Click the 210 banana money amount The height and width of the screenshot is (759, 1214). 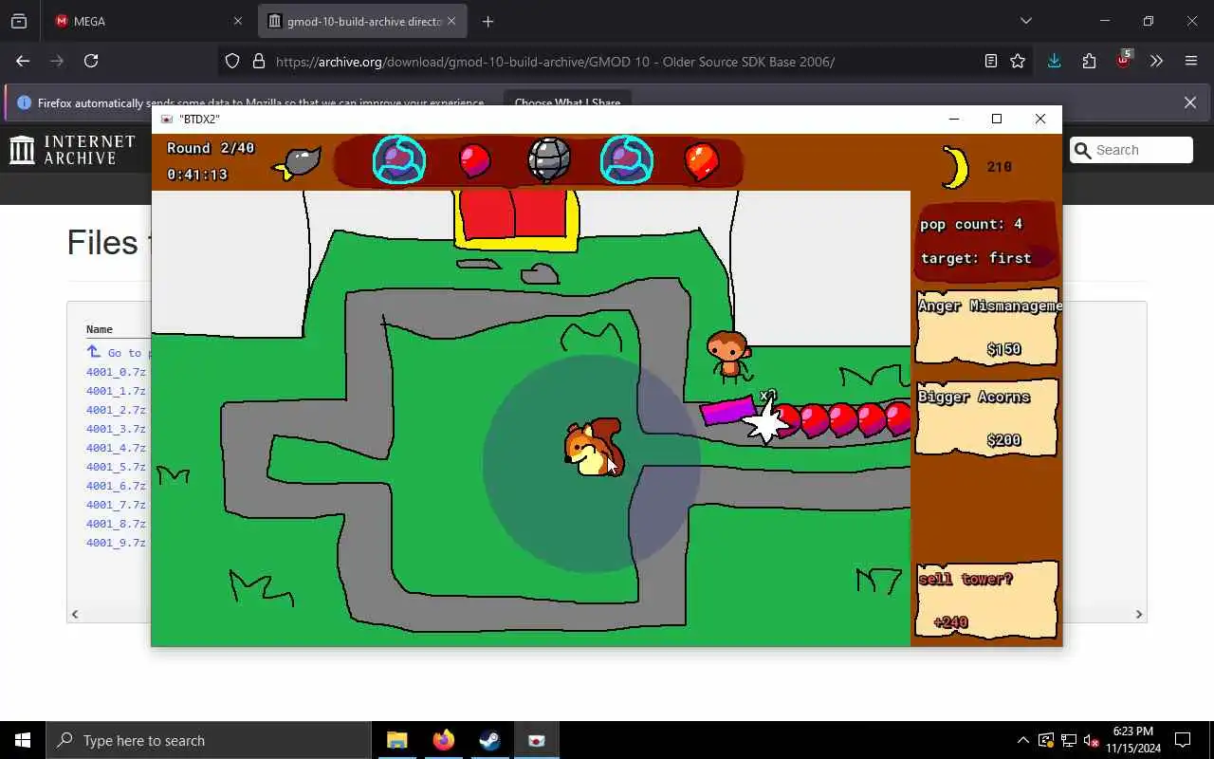[1000, 167]
